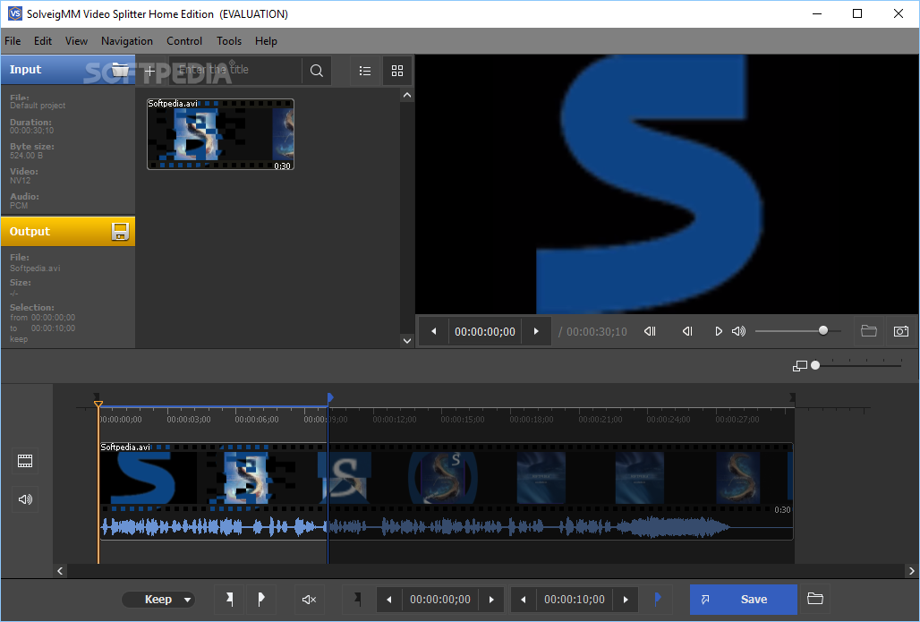Image resolution: width=920 pixels, height=622 pixels.
Task: Click the selection start time field
Action: 440,600
